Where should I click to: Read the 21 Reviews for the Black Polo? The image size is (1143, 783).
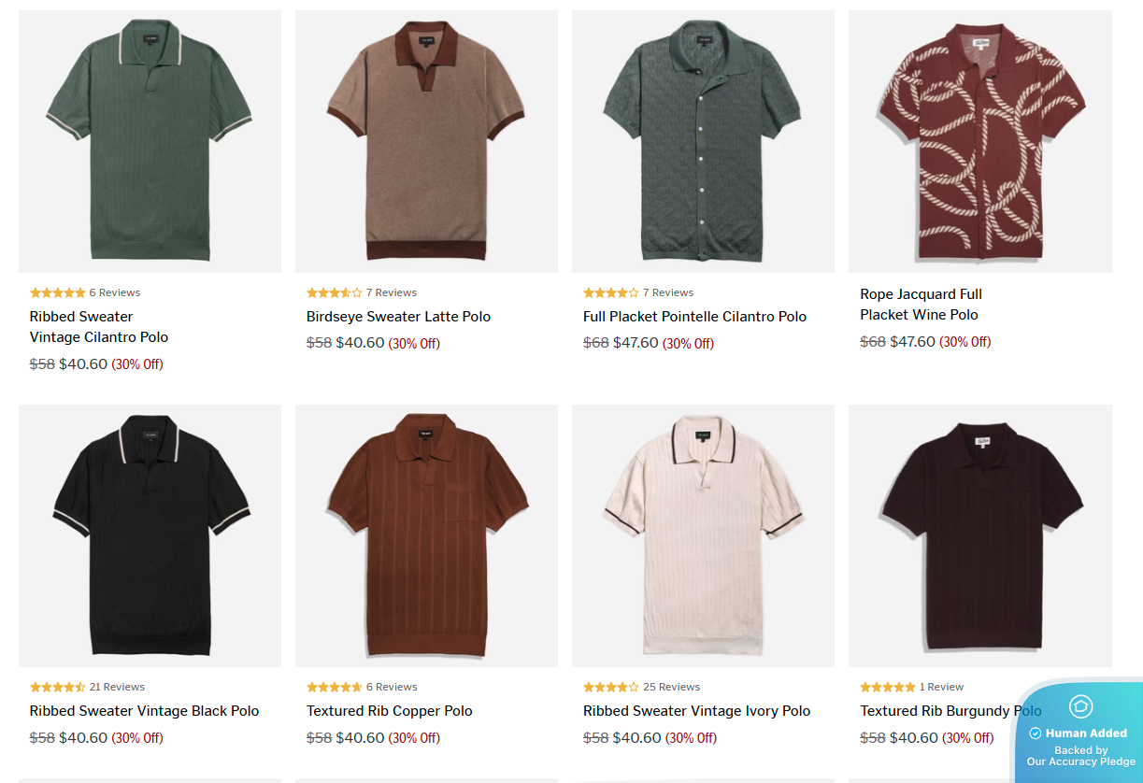tap(117, 687)
